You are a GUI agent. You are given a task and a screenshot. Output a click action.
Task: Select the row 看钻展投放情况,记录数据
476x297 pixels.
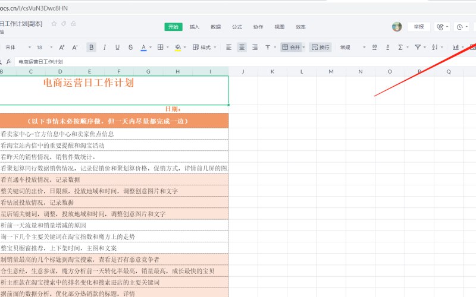click(114, 203)
